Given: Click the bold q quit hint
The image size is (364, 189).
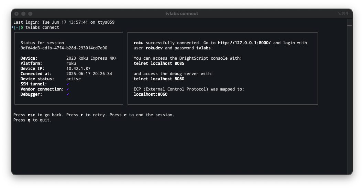Looking at the screenshot, I should (29, 120).
